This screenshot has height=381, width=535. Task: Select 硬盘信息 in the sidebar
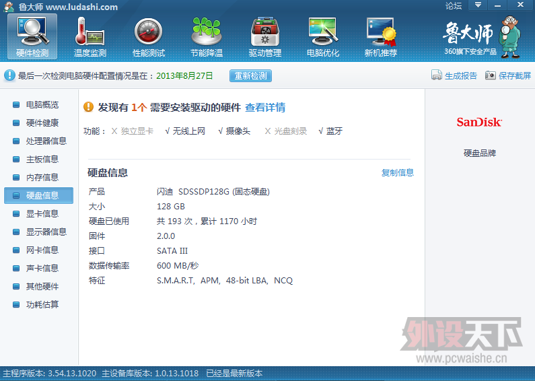pyautogui.click(x=38, y=195)
